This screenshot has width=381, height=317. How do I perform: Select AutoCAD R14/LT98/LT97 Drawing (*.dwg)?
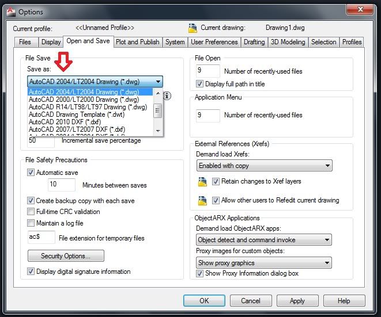90,107
